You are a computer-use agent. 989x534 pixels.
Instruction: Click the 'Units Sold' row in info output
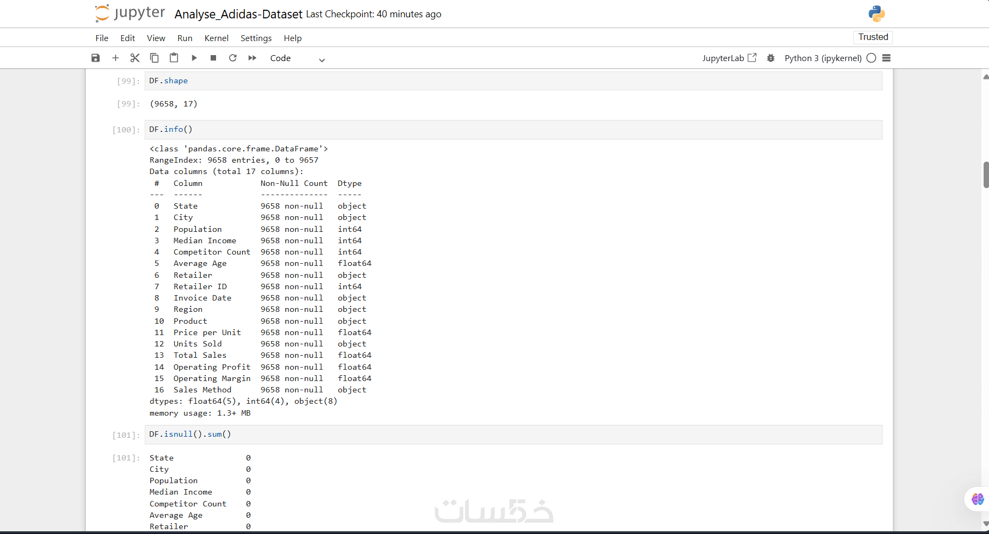pos(260,344)
